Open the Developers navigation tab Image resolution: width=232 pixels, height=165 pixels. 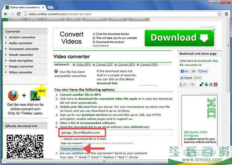pos(94,19)
